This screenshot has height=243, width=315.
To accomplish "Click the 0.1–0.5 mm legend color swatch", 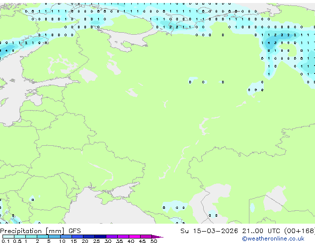I will tap(8, 237).
